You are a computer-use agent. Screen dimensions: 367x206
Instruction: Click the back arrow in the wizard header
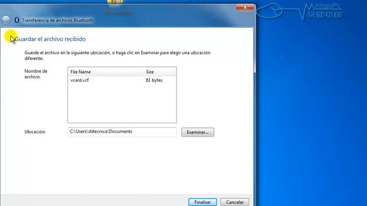(6, 20)
